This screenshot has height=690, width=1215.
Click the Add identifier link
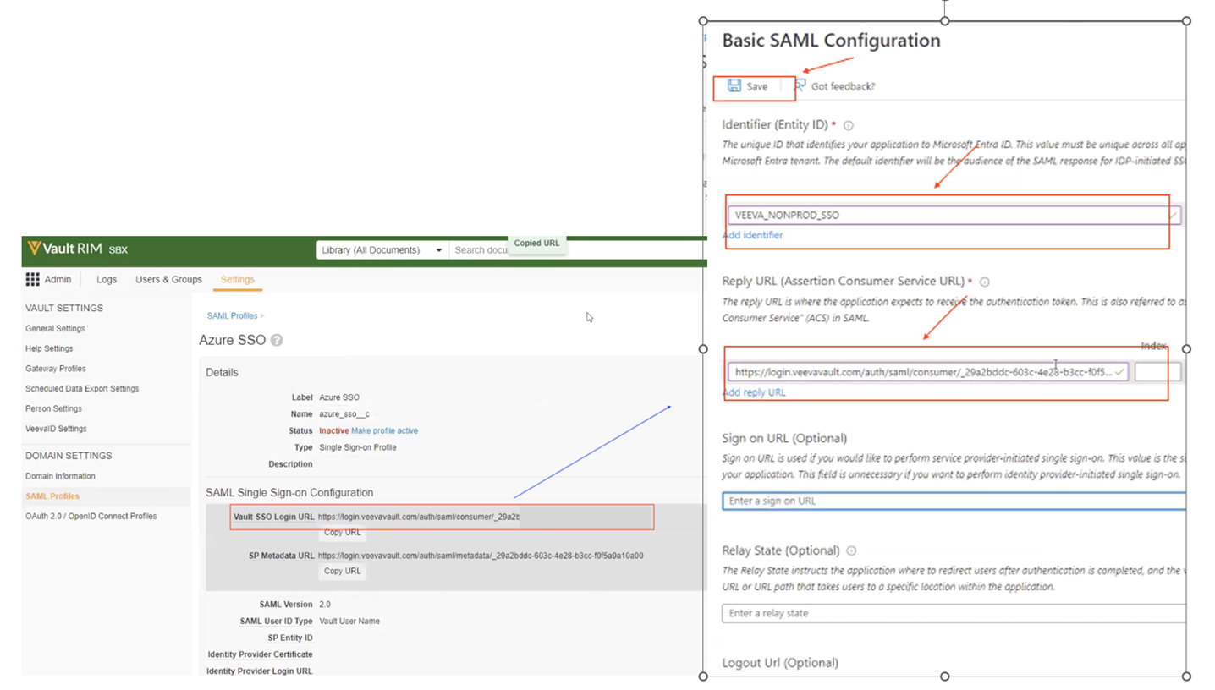coord(752,235)
